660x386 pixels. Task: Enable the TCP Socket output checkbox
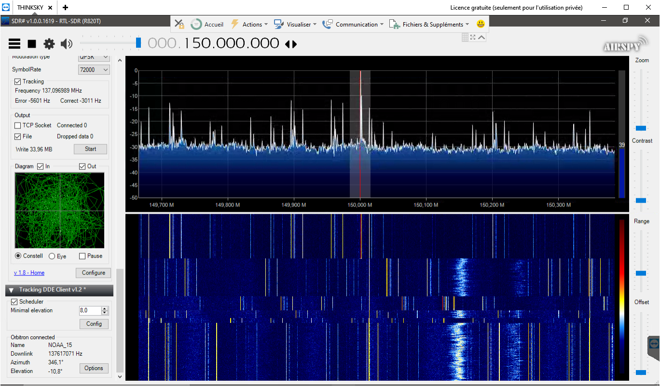(18, 125)
